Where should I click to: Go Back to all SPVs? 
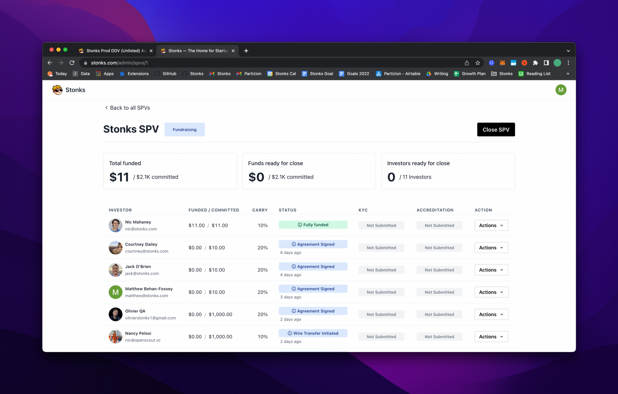(127, 108)
